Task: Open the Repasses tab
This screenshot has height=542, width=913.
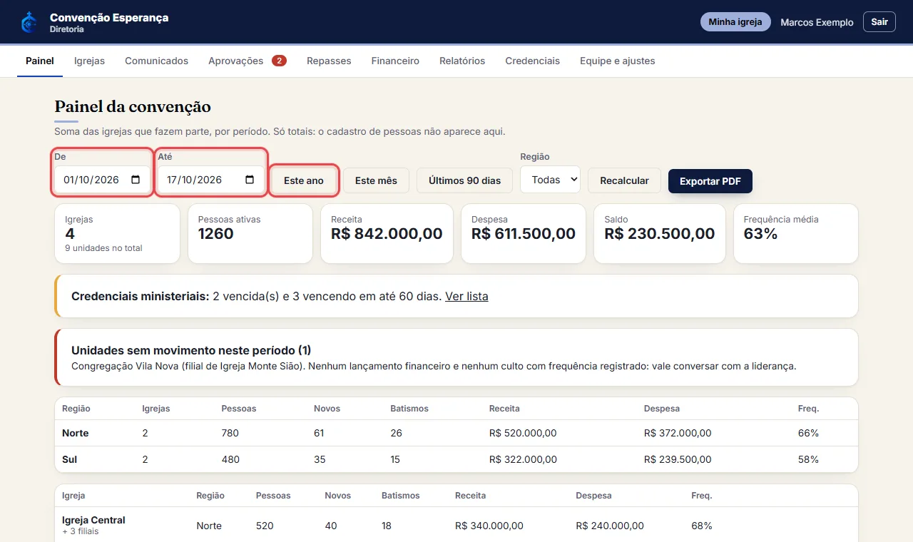Action: (329, 61)
